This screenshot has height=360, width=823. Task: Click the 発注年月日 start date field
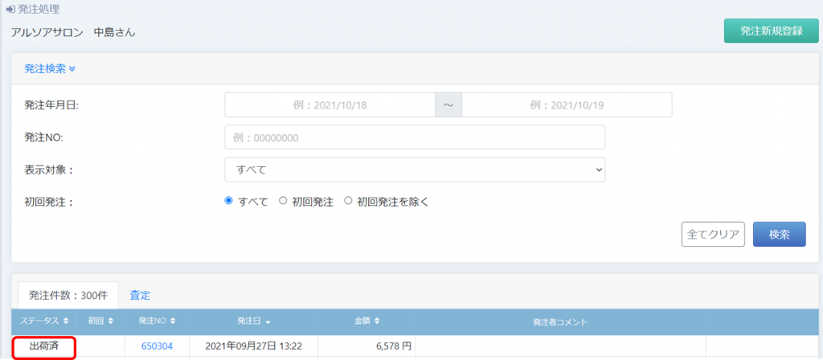coord(330,105)
